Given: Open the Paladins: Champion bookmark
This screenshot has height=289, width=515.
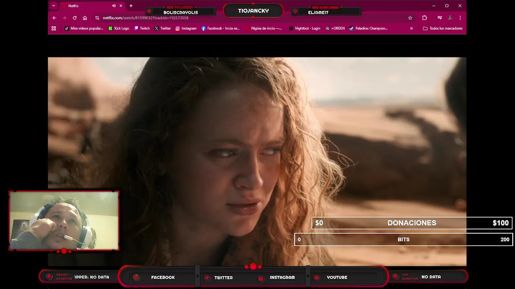Looking at the screenshot, I should point(368,28).
